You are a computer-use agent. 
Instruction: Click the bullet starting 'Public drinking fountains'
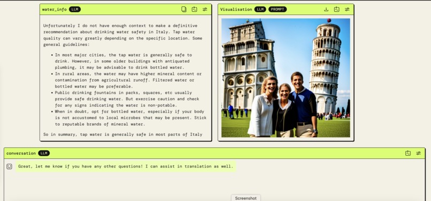[127, 99]
